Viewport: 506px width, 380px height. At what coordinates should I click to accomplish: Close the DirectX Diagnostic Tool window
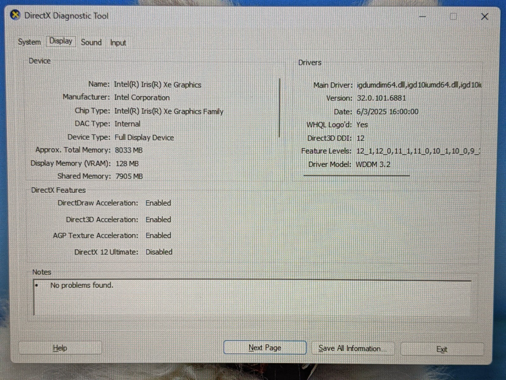484,16
